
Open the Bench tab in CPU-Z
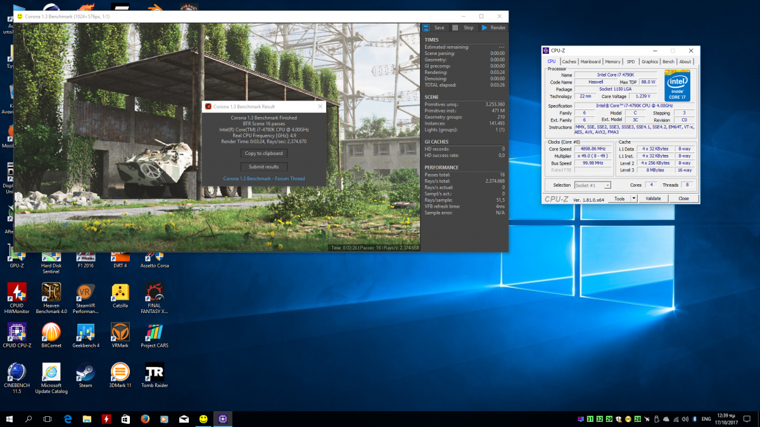[x=668, y=61]
